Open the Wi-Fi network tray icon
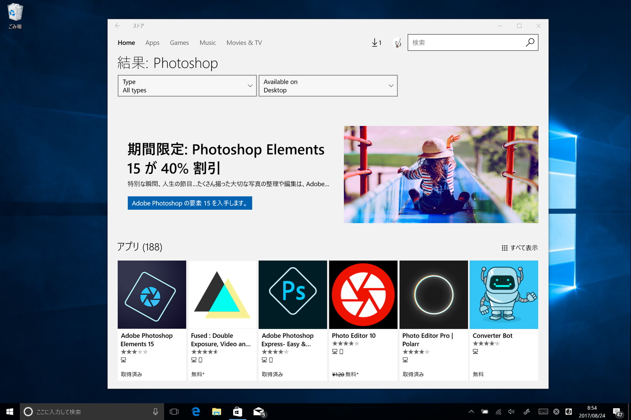This screenshot has height=420, width=631. click(498, 412)
